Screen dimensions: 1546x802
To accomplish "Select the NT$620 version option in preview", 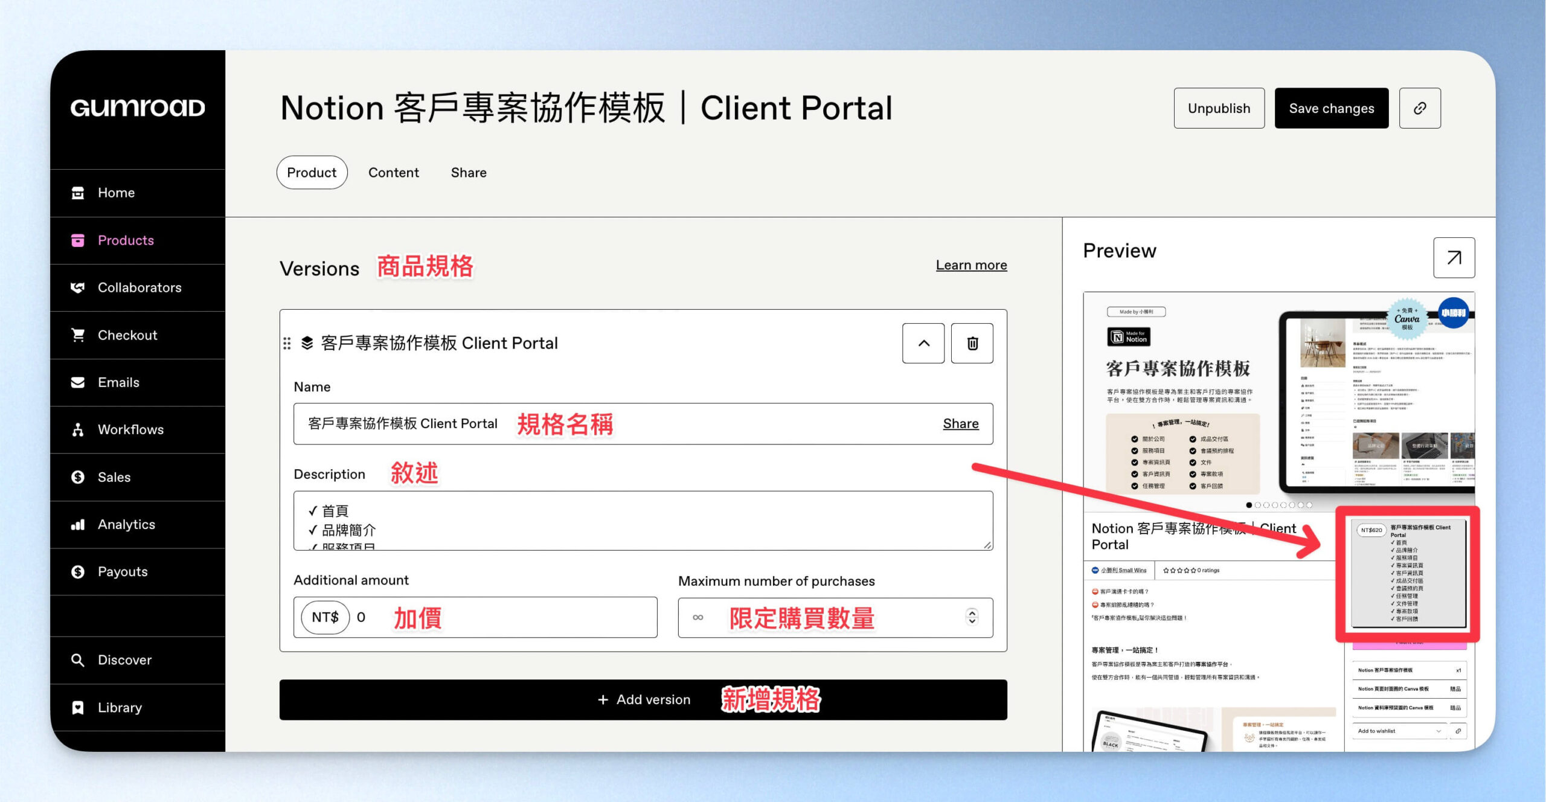I will [x=1408, y=574].
